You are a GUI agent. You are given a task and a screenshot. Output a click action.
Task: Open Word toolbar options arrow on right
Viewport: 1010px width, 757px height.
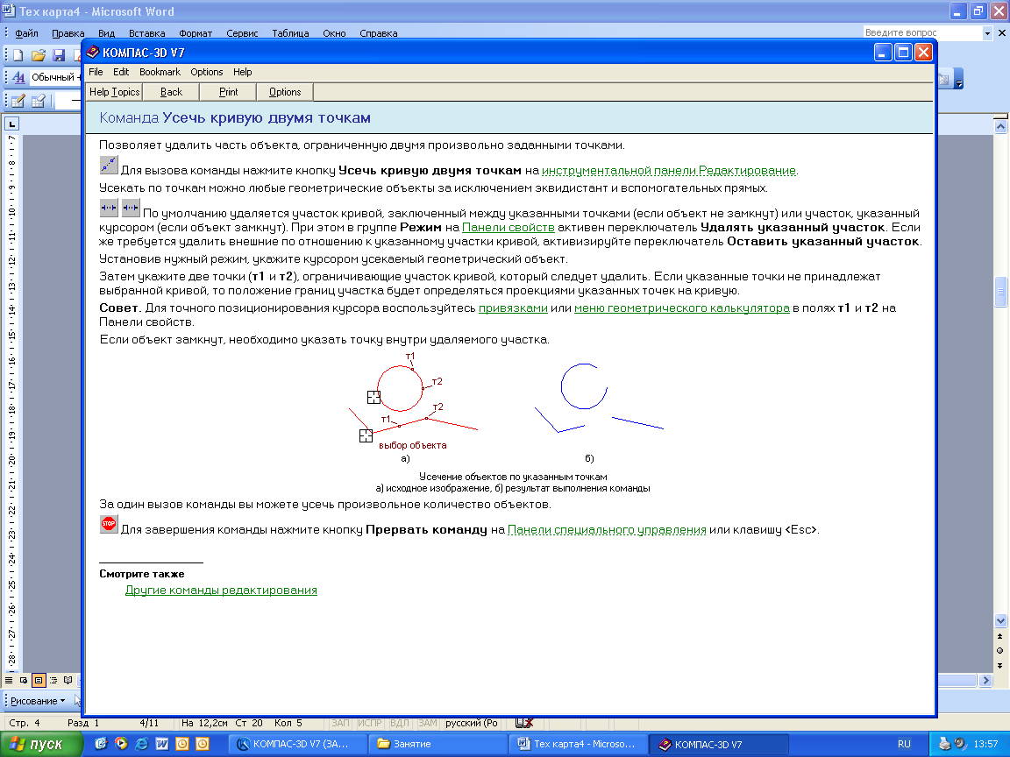pos(958,79)
